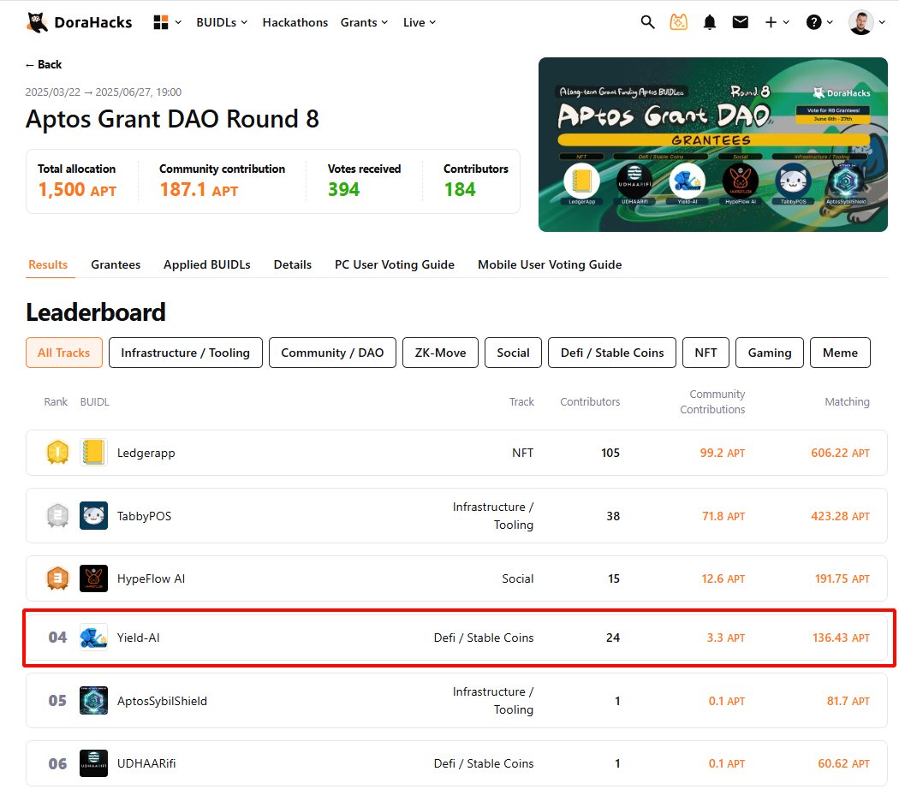Screen dimensions: 899x789
Task: Click the Community Contributions column header
Action: (712, 401)
